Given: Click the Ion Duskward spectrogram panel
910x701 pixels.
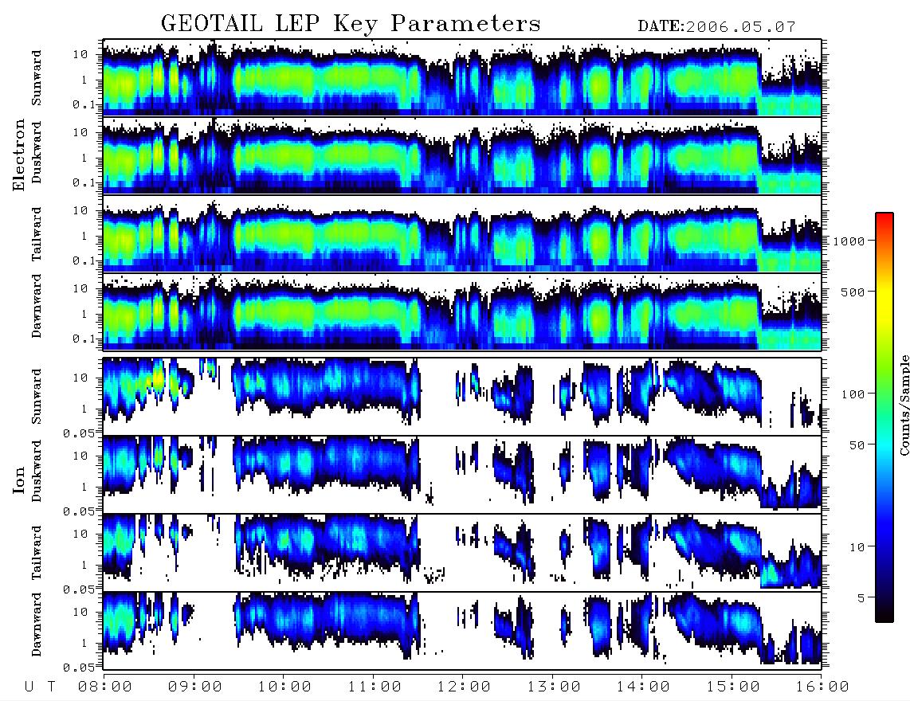Looking at the screenshot, I should [462, 474].
